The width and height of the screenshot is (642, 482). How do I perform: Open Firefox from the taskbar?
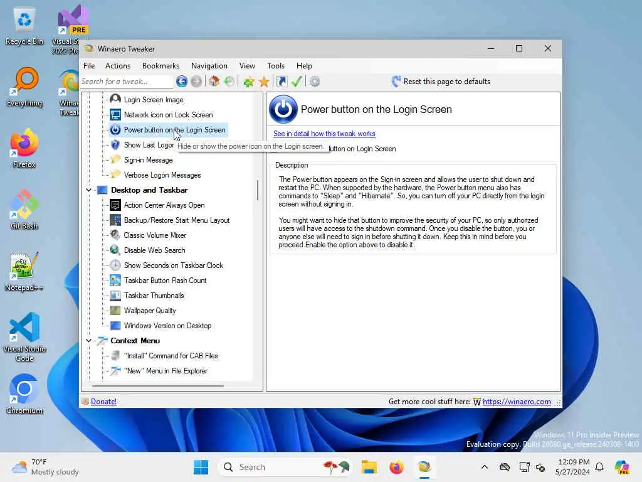[396, 467]
